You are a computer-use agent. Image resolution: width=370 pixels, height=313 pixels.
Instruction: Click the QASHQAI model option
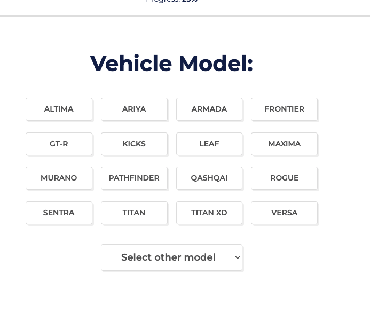209,178
